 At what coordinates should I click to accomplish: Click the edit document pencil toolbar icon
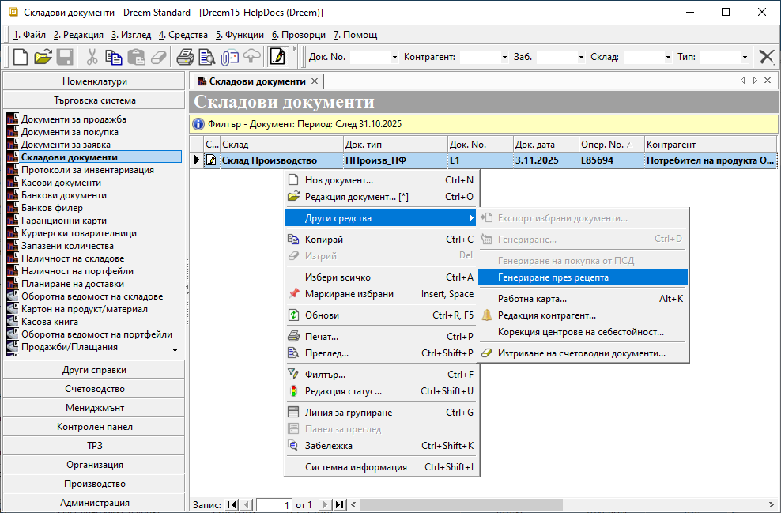click(277, 57)
